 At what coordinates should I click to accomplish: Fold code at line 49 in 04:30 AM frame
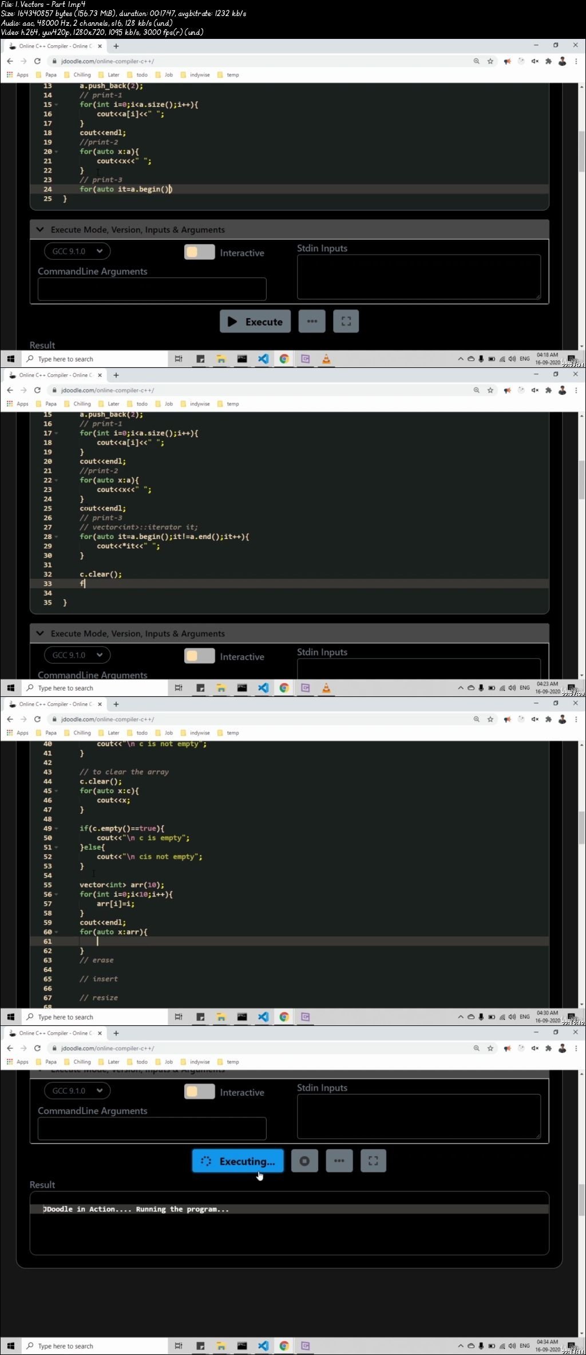coord(56,829)
